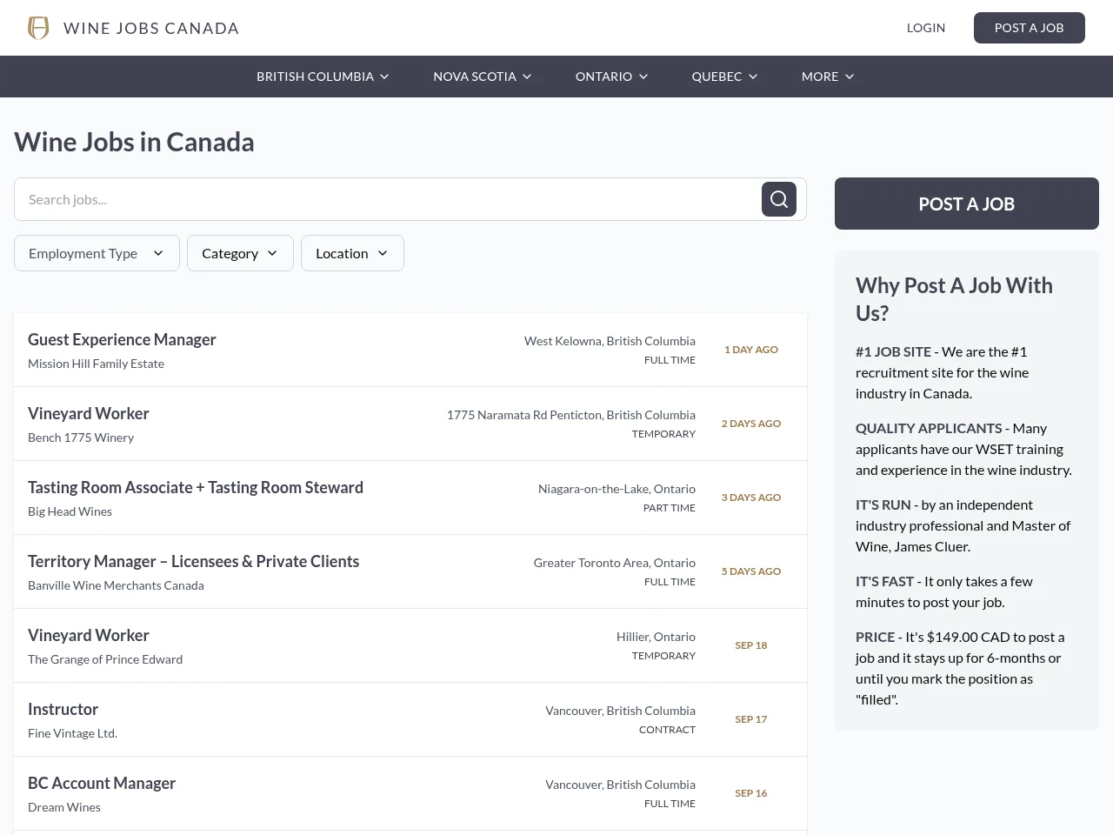Image resolution: width=1113 pixels, height=835 pixels.
Task: Expand the Employment Type filter
Action: click(x=97, y=253)
